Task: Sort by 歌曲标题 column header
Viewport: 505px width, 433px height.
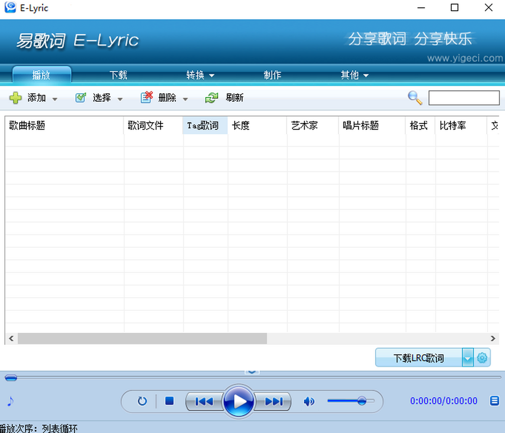Action: point(64,125)
